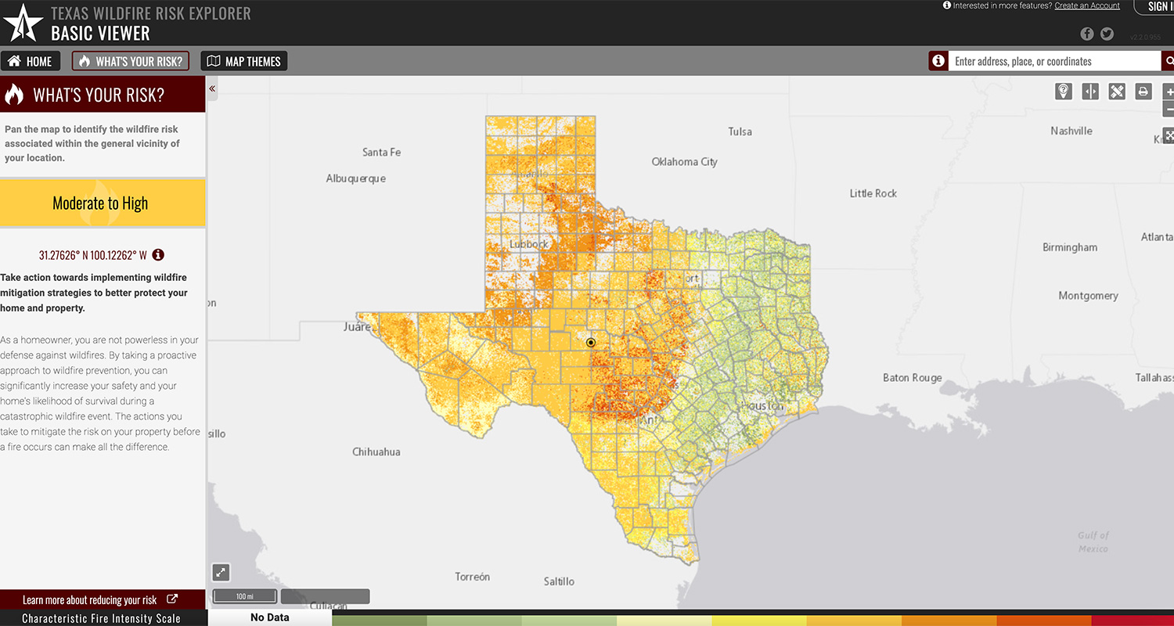Viewport: 1174px width, 626px height.
Task: Click the Texas Wildfire Risk Explorer star logo
Action: click(23, 23)
